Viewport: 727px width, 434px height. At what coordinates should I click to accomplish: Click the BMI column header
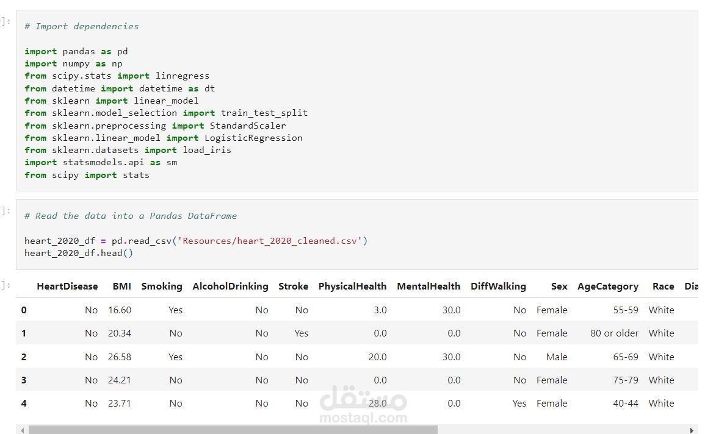point(122,286)
